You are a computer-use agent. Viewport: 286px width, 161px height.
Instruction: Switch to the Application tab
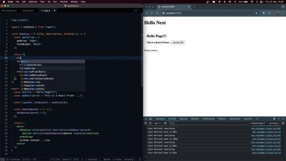pyautogui.click(x=235, y=119)
